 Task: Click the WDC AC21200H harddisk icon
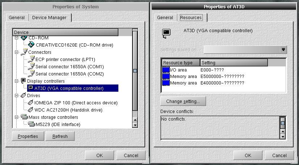coord(30,110)
